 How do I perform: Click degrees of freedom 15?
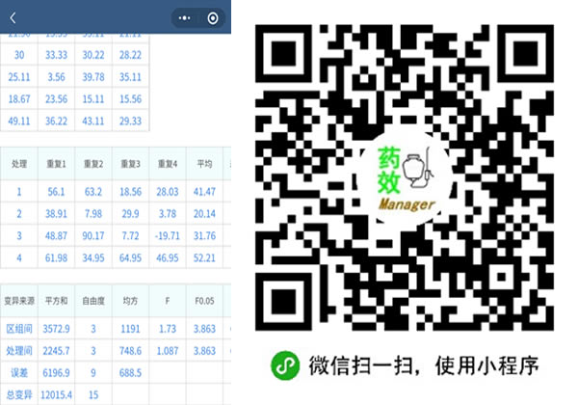point(93,395)
